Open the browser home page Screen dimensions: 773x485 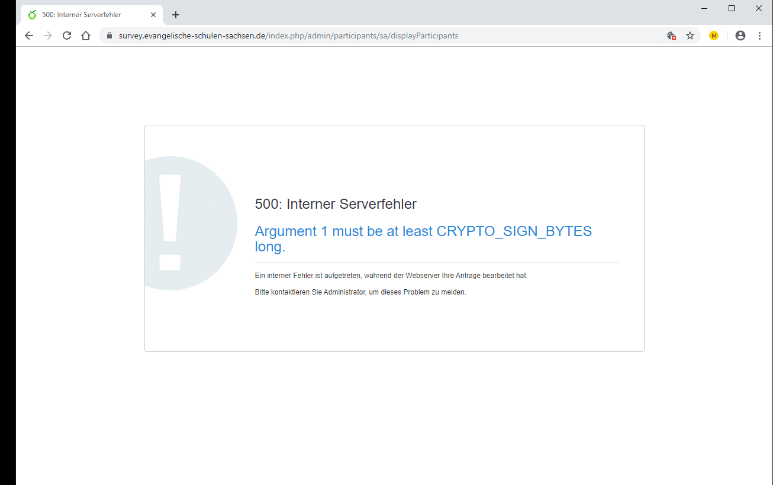[86, 35]
